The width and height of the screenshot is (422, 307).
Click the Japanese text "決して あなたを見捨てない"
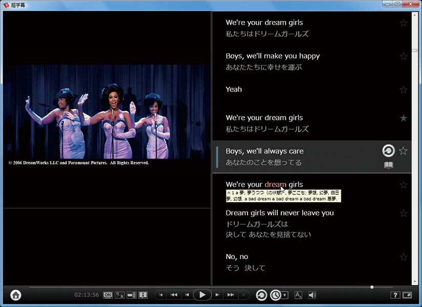coord(269,234)
